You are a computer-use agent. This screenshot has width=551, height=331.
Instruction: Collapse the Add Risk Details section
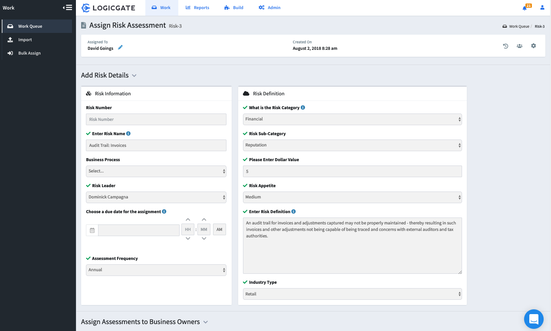tap(134, 75)
